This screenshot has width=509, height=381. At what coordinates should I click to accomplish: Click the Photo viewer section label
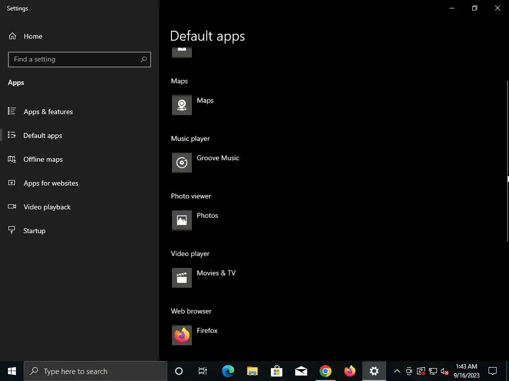pyautogui.click(x=191, y=196)
